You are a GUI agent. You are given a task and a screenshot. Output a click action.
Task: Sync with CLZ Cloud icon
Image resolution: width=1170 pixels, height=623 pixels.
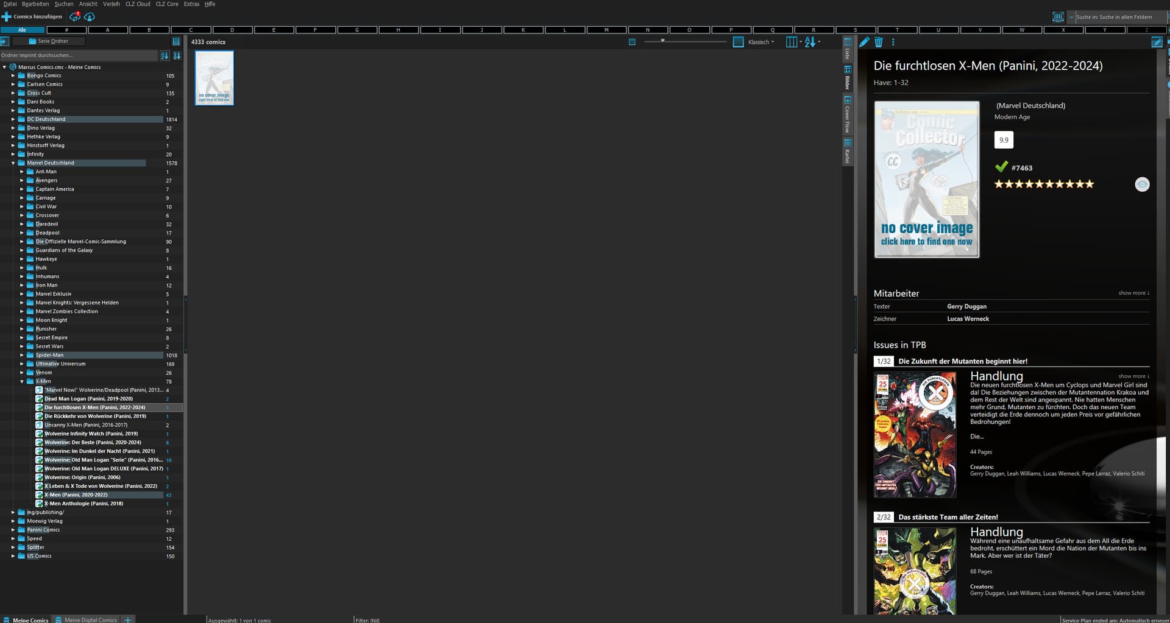[x=75, y=16]
